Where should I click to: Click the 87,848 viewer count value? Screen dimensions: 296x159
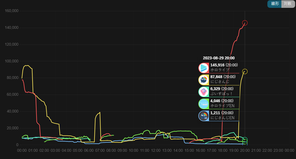tap(216, 77)
